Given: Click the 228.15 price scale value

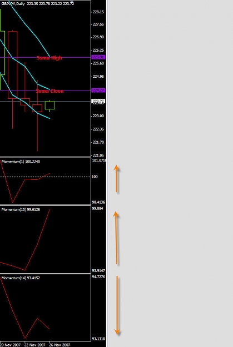Looking at the screenshot, I should click(98, 12).
